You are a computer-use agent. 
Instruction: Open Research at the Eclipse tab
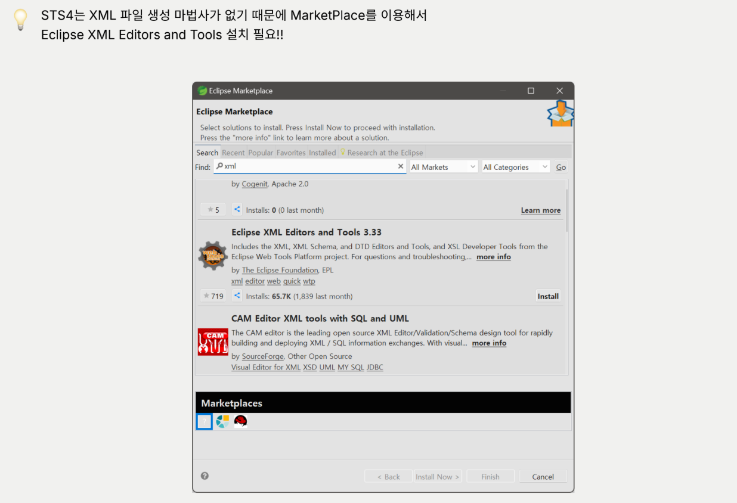click(x=382, y=153)
